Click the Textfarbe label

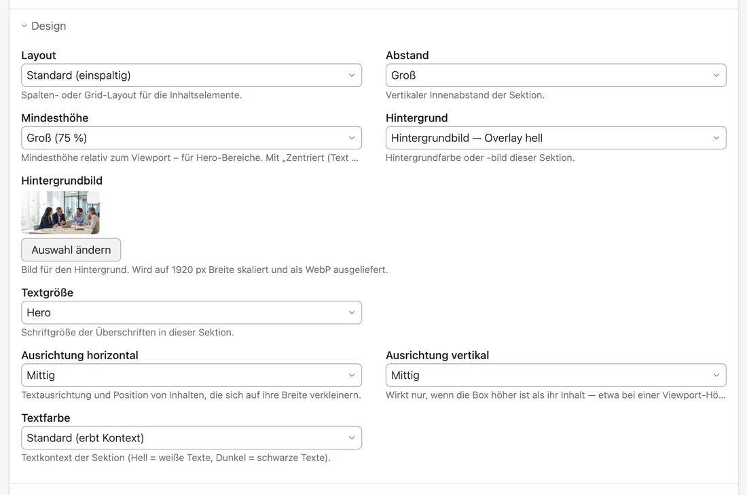tap(45, 418)
